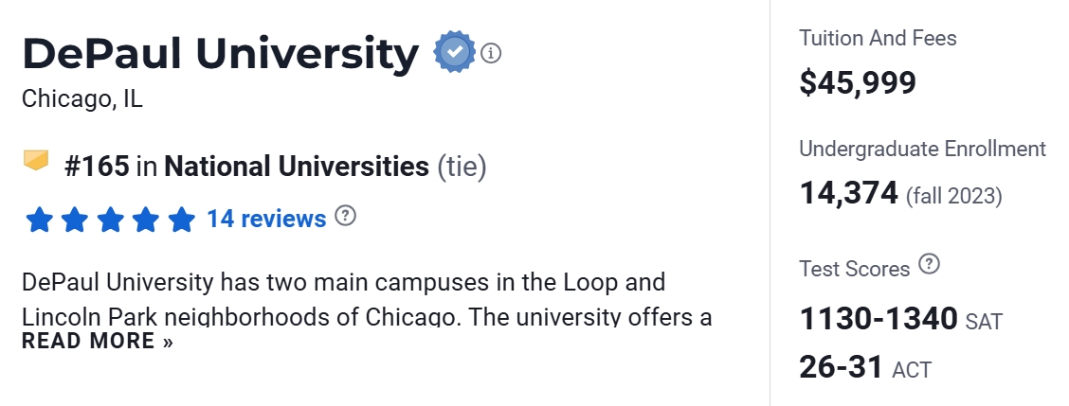
Task: Click the #165 rank number
Action: coord(97,168)
